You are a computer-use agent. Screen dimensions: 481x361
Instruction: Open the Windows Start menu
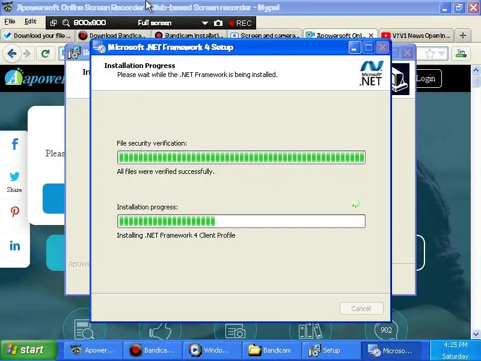point(29,350)
